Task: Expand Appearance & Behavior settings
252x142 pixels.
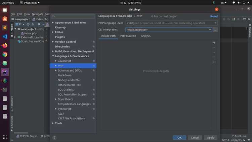Action: [x=53, y=23]
